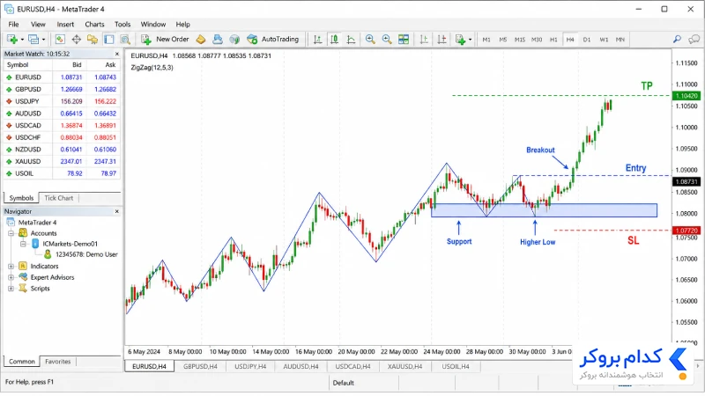The image size is (705, 396).
Task: Toggle the Terminal panel icon
Action: click(x=108, y=40)
